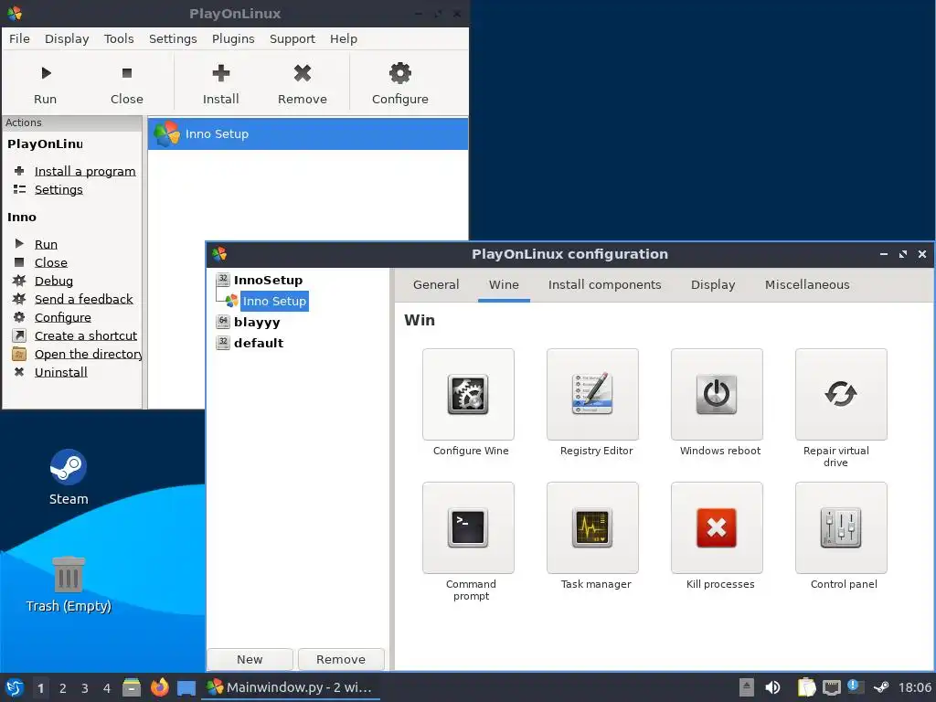Click Uninstall link in sidebar
Screen dimensions: 936x702
(x=61, y=373)
